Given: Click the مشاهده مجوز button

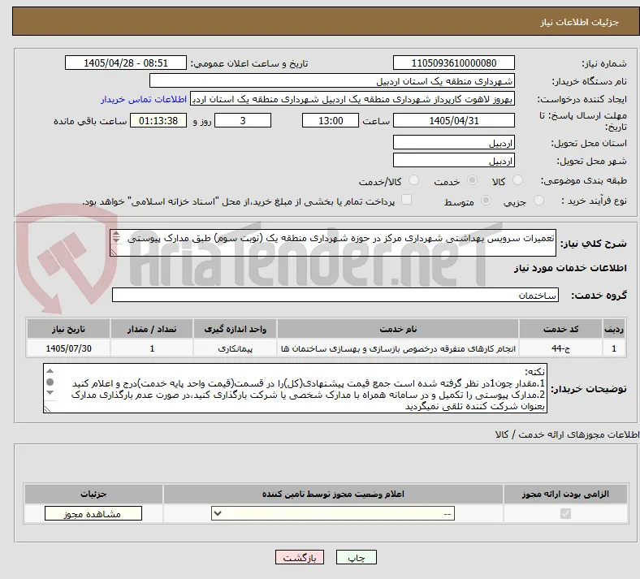Looking at the screenshot, I should [x=93, y=513].
